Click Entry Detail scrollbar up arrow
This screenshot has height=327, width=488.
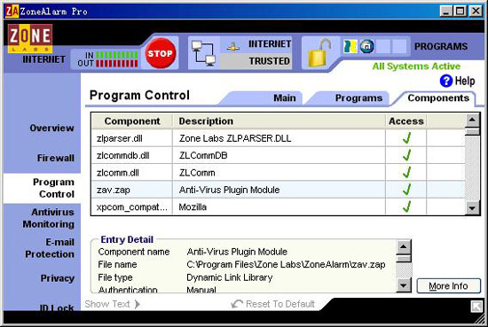point(404,247)
